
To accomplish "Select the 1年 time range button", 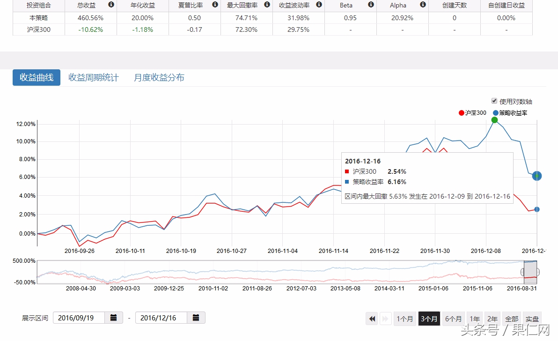I will [474, 319].
